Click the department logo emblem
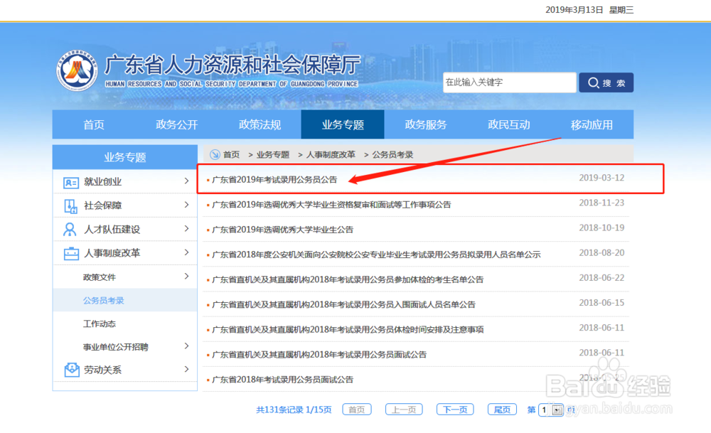Image resolution: width=711 pixels, height=433 pixels. [77, 70]
